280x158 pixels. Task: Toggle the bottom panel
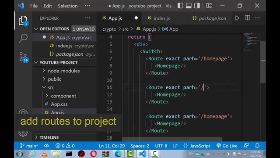(x=189, y=6)
